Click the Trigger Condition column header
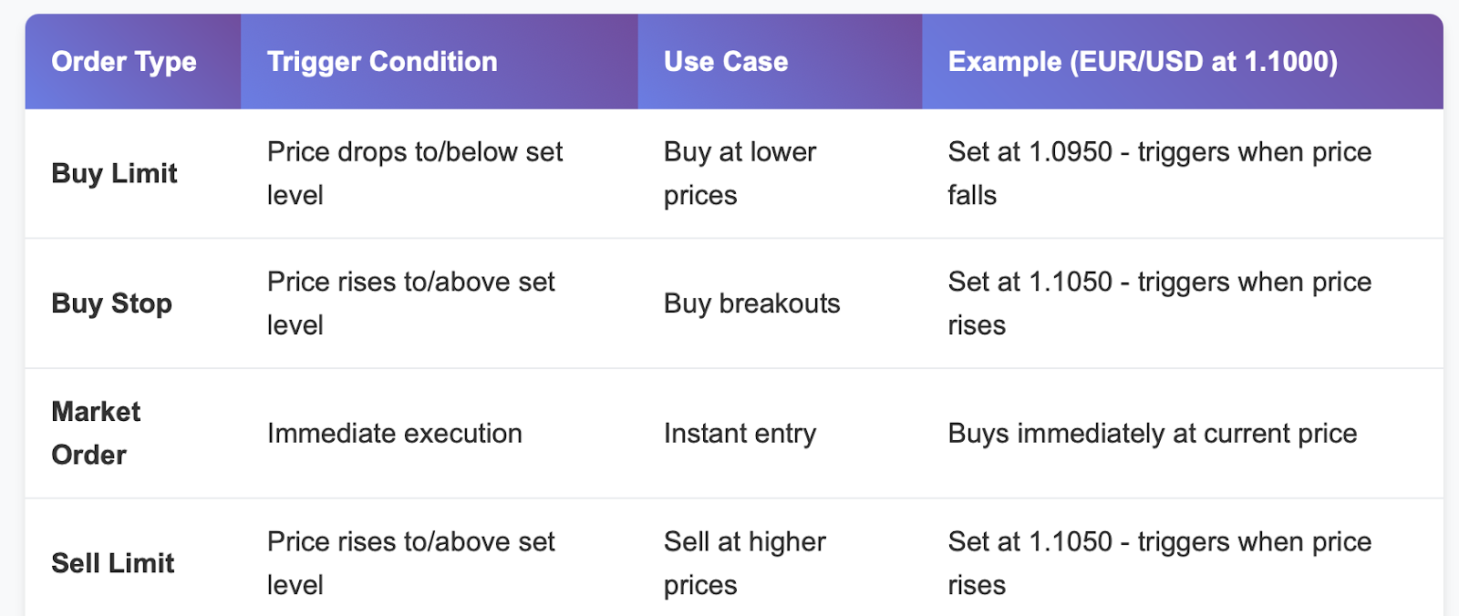Screen dimensions: 1459x616 pyautogui.click(x=382, y=62)
